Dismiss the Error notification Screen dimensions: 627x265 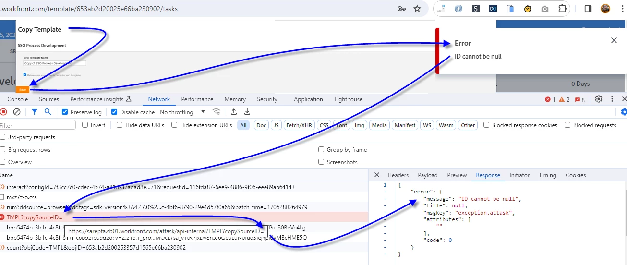pos(614,40)
